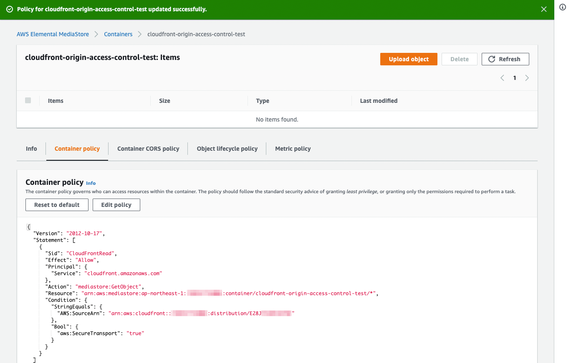Click the "Statement" key in policy
This screenshot has height=363, width=571.
(51, 240)
